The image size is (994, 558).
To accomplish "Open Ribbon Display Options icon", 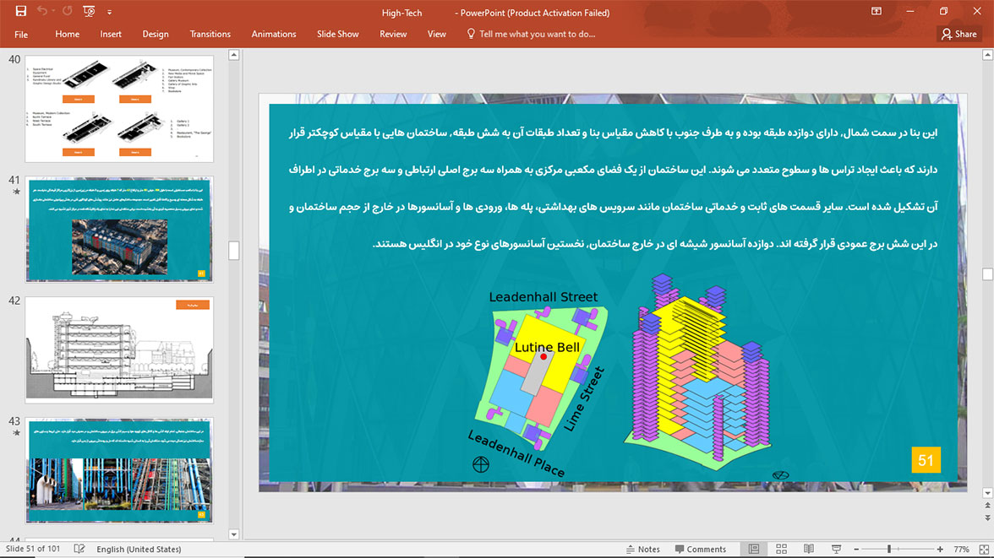I will pos(876,11).
